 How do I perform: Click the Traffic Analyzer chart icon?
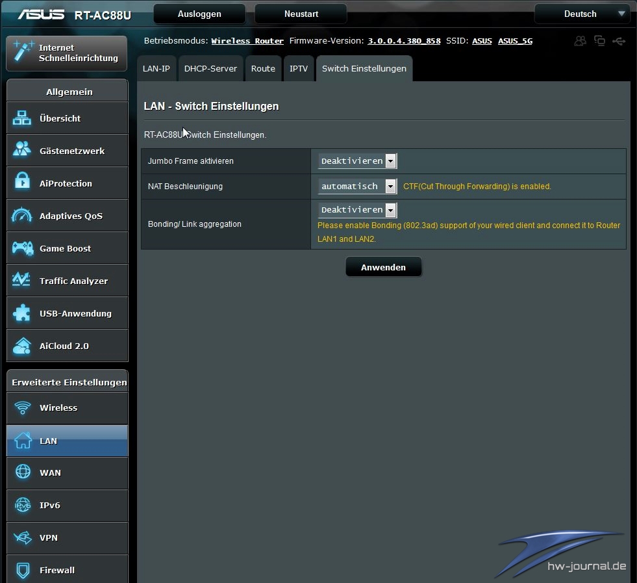tap(21, 279)
